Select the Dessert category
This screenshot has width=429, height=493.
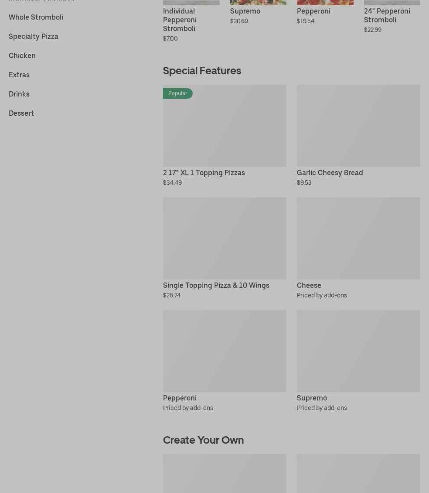pyautogui.click(x=21, y=113)
